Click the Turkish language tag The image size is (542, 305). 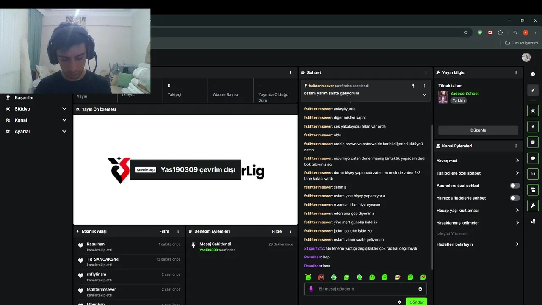click(x=459, y=100)
